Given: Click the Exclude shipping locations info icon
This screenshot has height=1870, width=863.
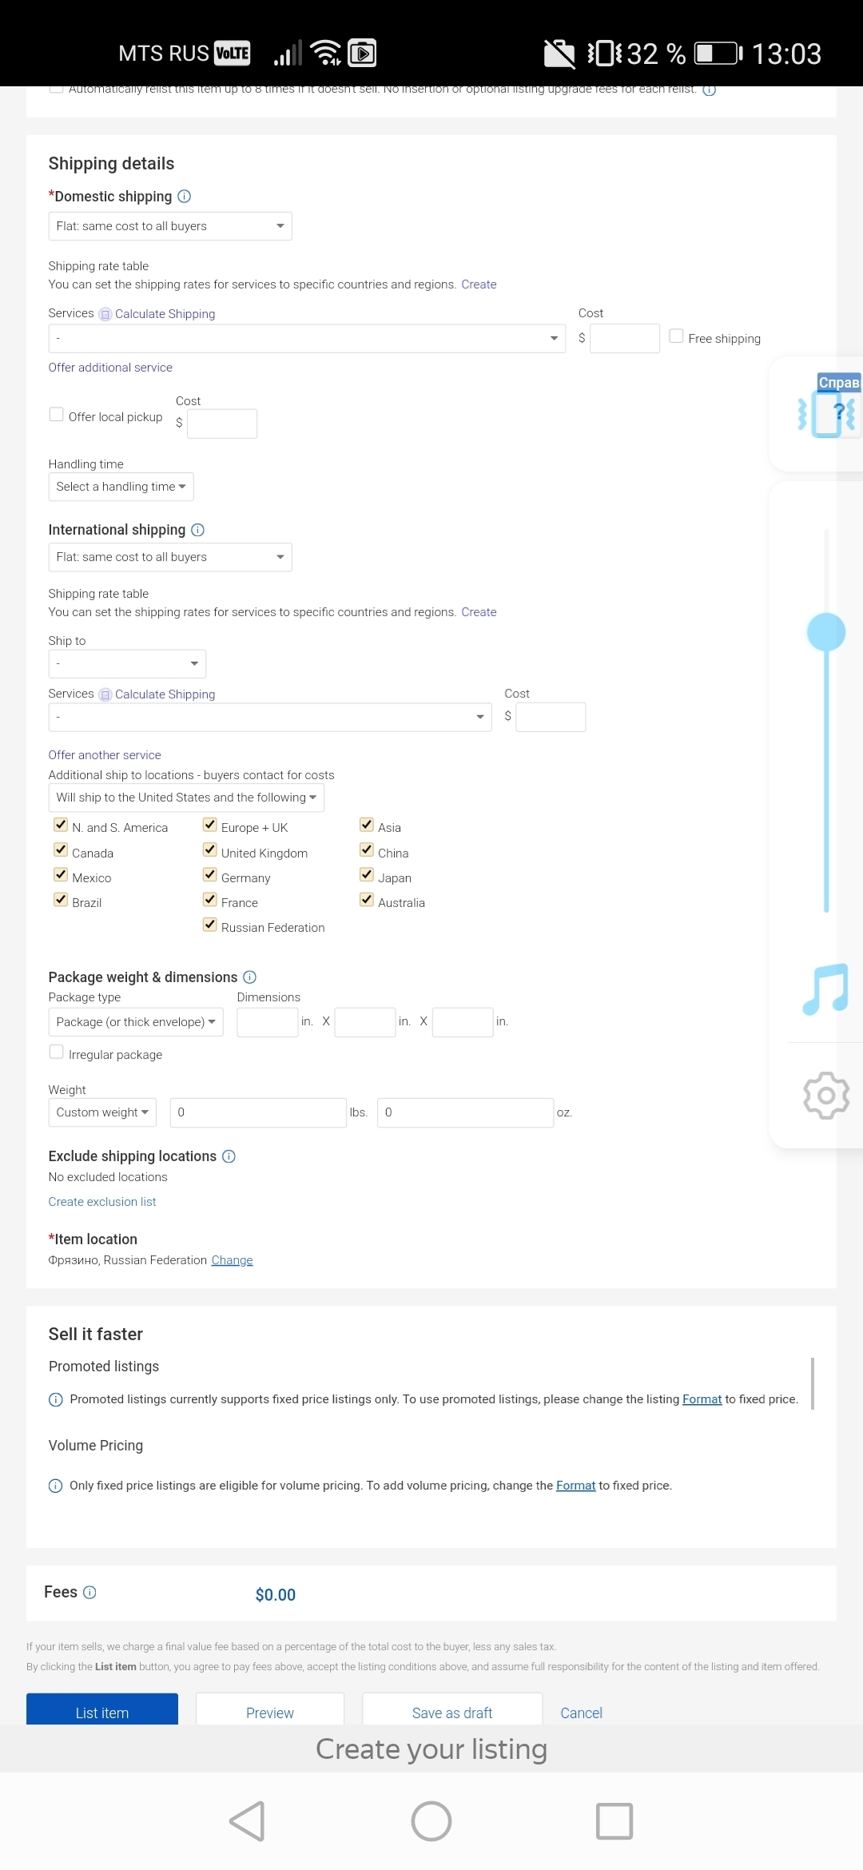Looking at the screenshot, I should click(x=229, y=1156).
